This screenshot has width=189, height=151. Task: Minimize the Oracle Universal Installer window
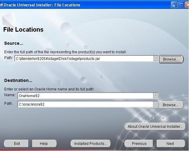coord(174,5)
